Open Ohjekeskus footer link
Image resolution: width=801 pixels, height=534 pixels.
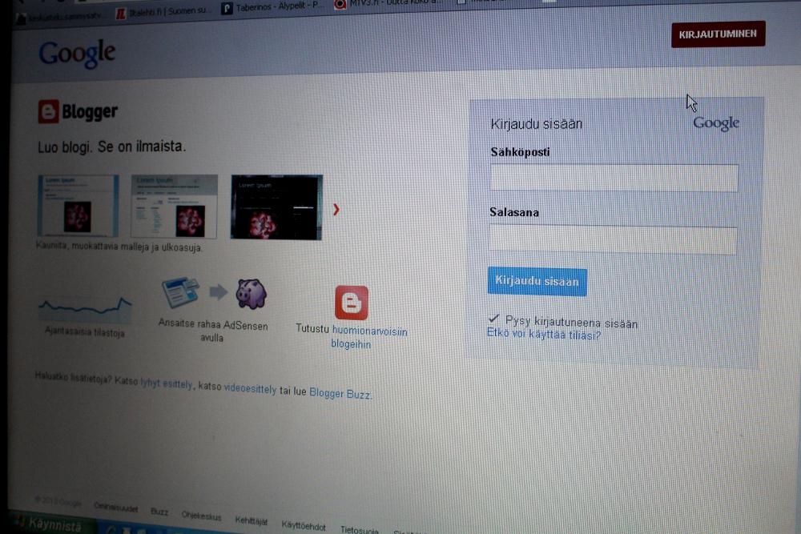(201, 516)
